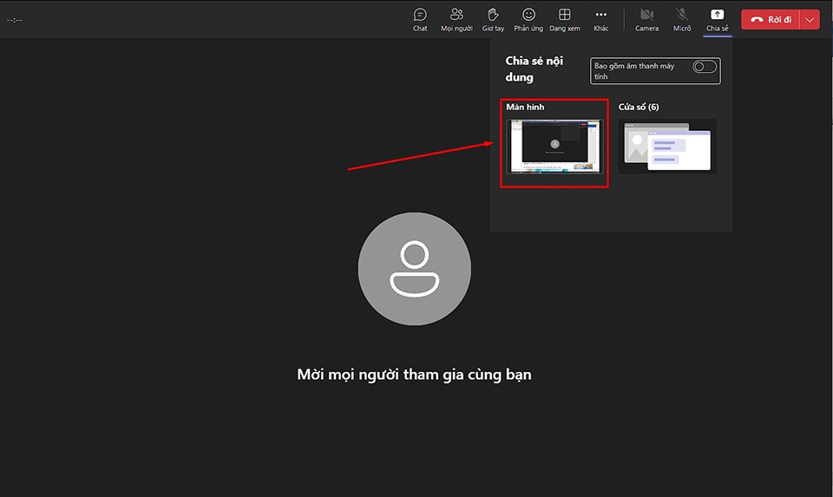Show the Mọi người participants list
The height and width of the screenshot is (497, 833).
pyautogui.click(x=456, y=20)
